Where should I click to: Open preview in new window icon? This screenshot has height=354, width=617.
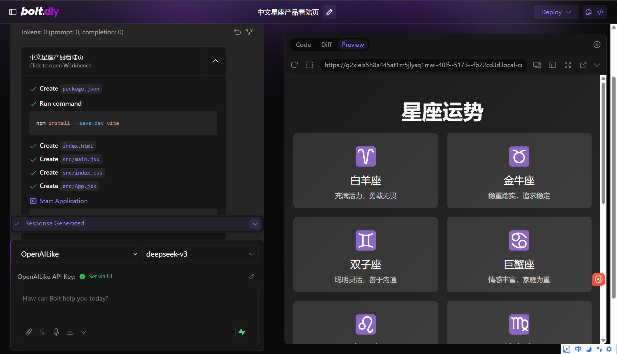pos(583,65)
